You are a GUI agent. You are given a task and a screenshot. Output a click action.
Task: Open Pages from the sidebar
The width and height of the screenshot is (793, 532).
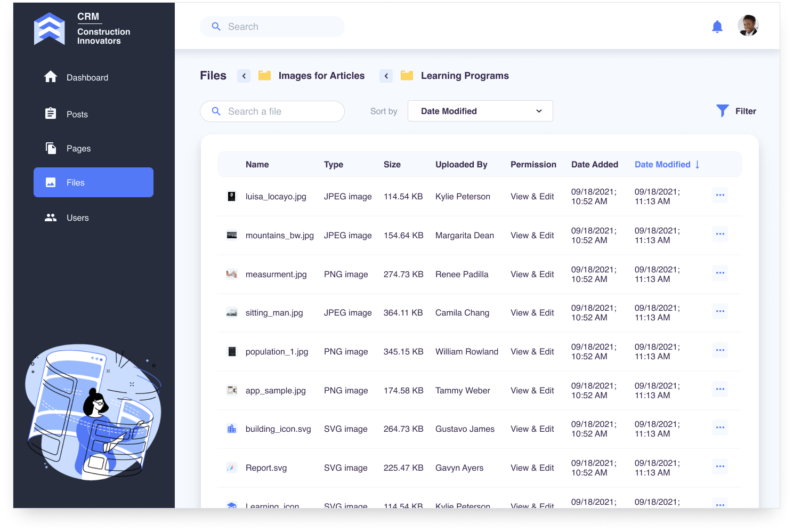[x=78, y=148]
